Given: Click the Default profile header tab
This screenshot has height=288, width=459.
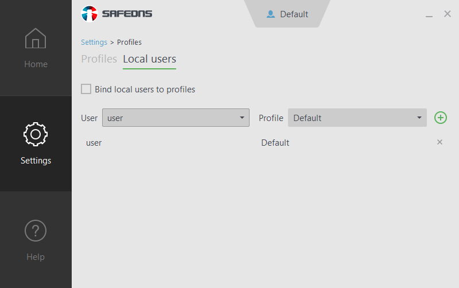Looking at the screenshot, I should 288,14.
